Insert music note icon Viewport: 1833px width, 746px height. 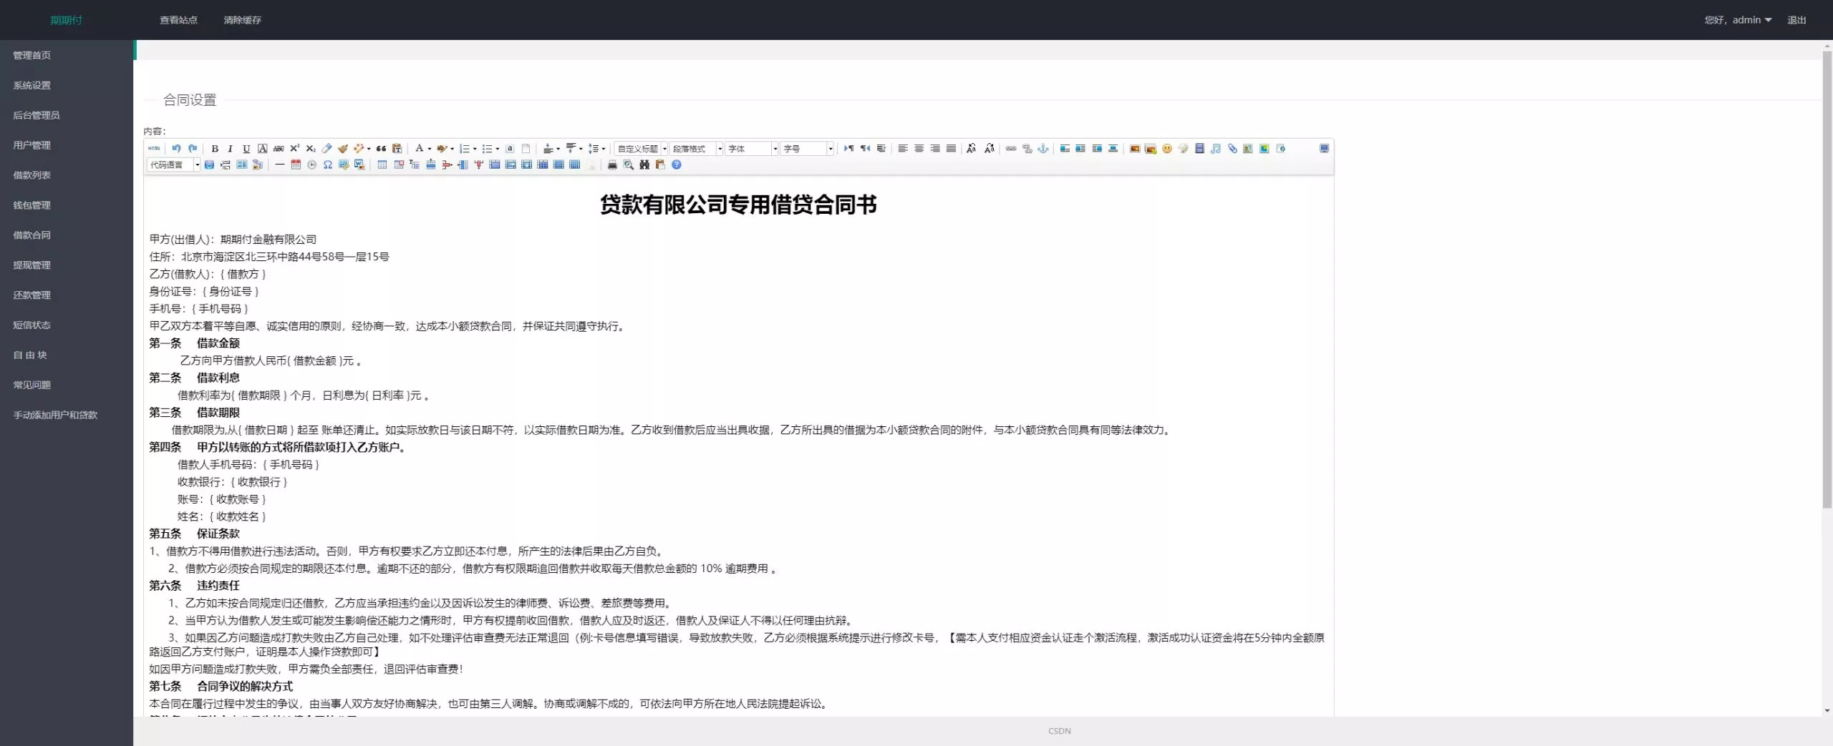(1216, 149)
